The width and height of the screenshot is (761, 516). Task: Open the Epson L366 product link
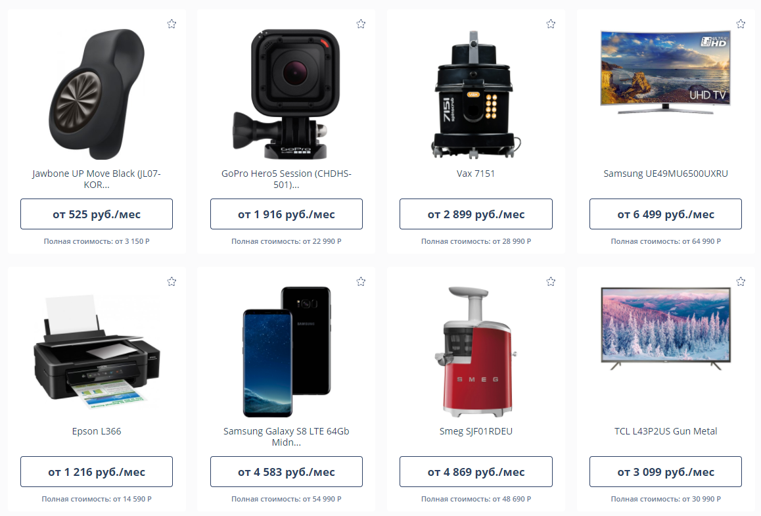pyautogui.click(x=97, y=431)
